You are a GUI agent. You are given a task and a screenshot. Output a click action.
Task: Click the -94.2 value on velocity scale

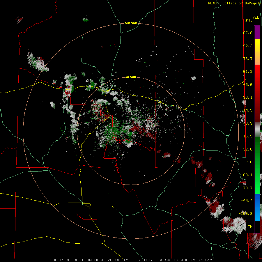pos(247,201)
